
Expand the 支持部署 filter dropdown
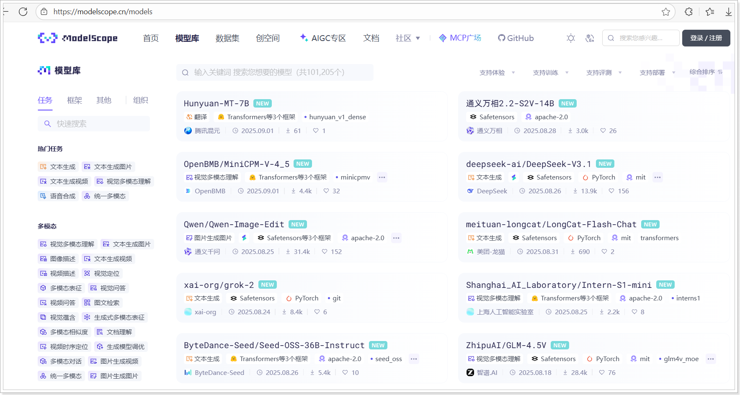(x=657, y=73)
